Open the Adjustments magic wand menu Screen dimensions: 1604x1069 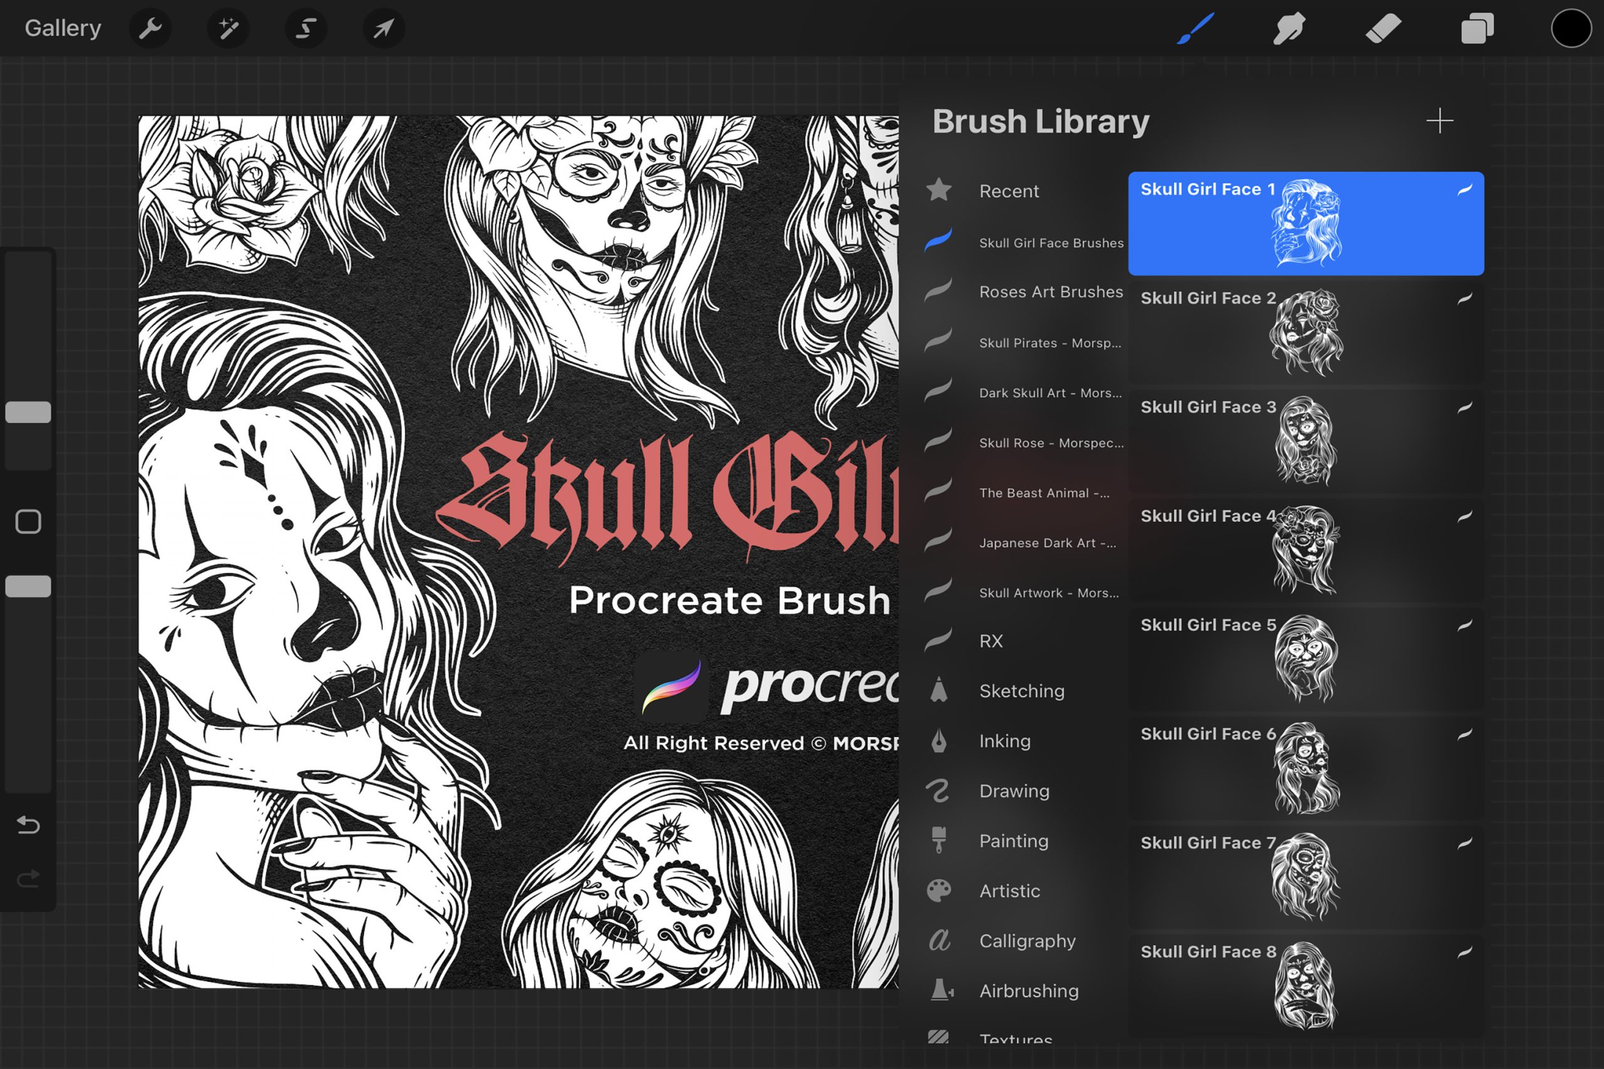(228, 29)
